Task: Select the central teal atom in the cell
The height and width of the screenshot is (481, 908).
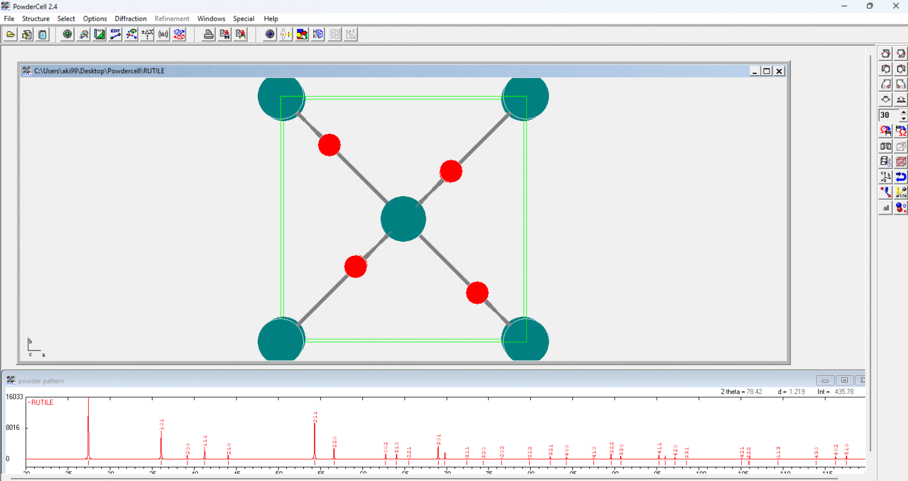Action: tap(403, 219)
